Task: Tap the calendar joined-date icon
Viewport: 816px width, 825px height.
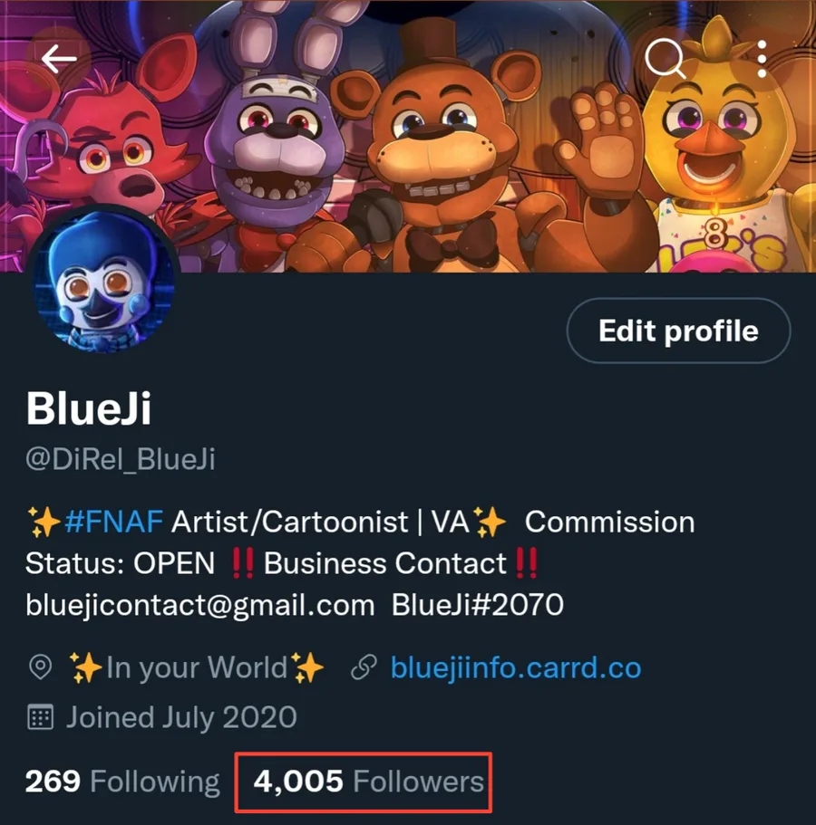Action: pyautogui.click(x=40, y=717)
